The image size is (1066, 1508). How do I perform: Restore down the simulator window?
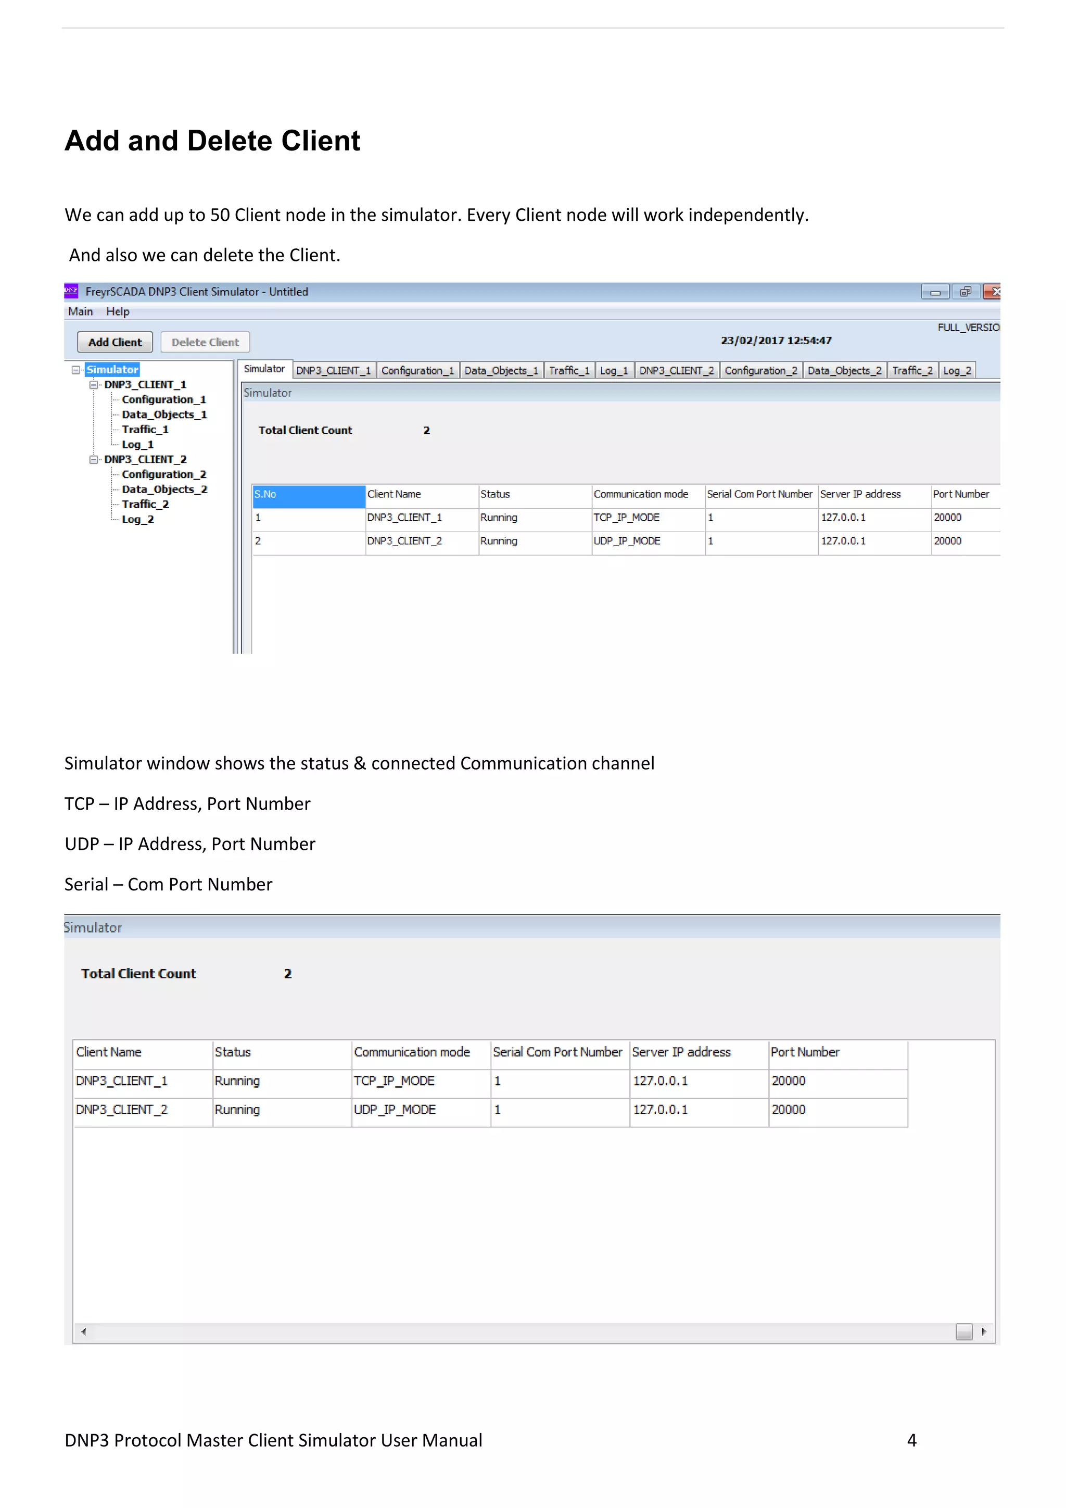966,292
